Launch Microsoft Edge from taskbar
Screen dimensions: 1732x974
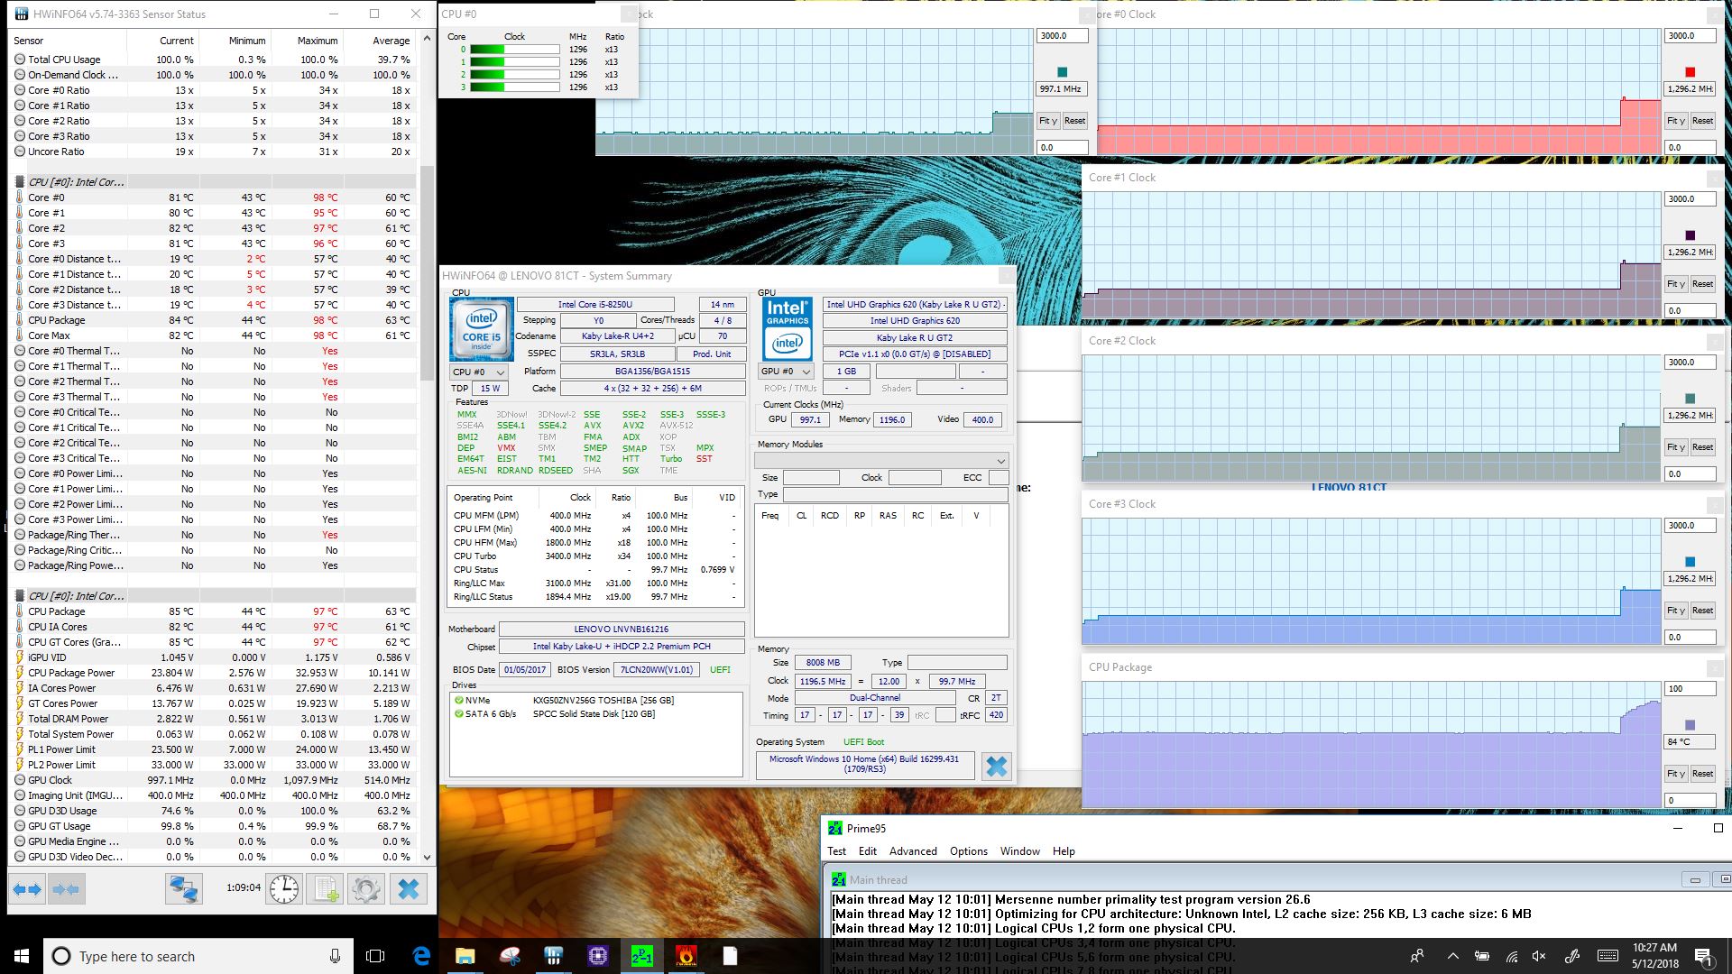point(421,956)
